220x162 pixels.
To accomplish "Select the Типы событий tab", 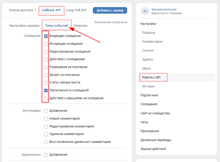I will pyautogui.click(x=56, y=26).
